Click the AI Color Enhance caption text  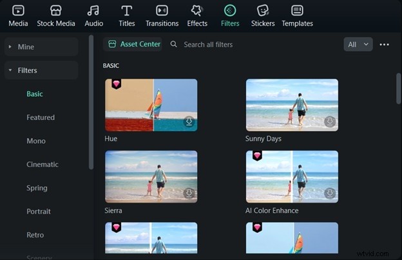tap(272, 211)
